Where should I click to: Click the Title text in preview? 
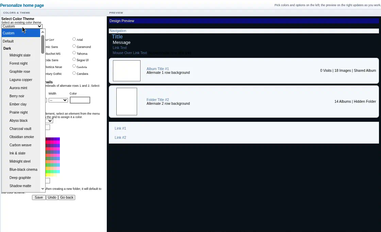[x=117, y=37]
